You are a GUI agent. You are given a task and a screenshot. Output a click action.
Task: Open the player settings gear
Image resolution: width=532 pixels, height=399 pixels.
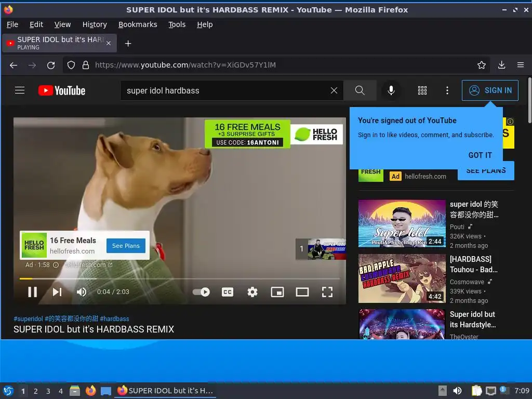tap(252, 292)
